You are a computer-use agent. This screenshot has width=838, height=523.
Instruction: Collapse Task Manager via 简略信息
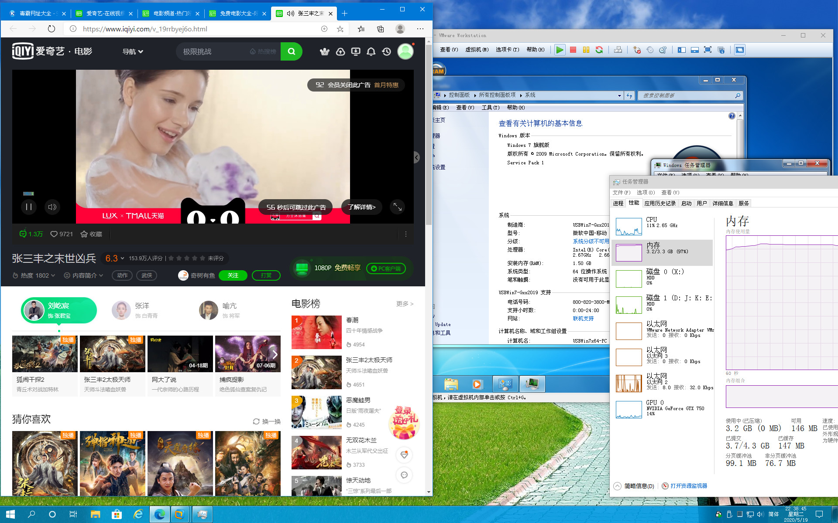634,486
